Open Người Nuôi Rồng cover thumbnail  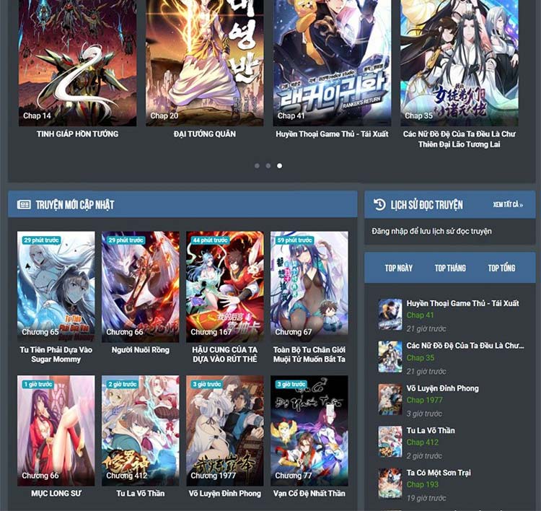pos(141,287)
